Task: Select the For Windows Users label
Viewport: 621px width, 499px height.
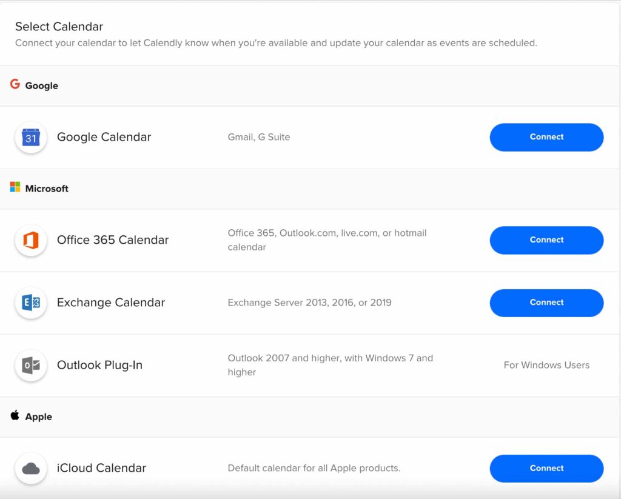Action: (x=546, y=365)
